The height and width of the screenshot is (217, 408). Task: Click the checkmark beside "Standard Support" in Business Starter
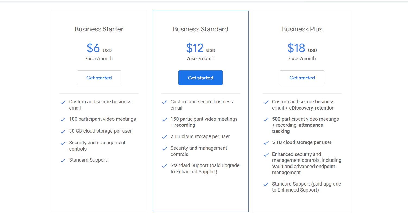pyautogui.click(x=63, y=160)
